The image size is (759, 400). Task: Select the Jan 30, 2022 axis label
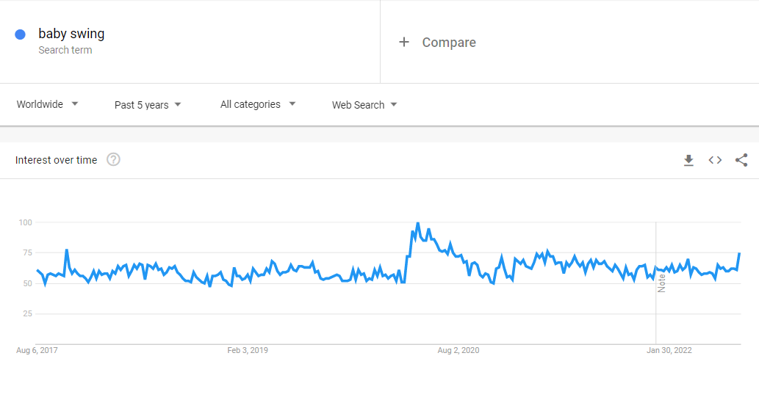click(x=669, y=350)
